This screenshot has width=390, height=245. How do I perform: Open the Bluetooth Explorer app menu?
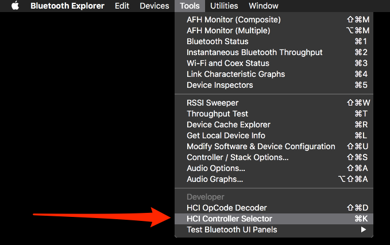[67, 6]
